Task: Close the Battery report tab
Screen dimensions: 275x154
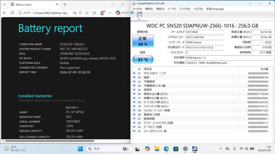Action: (x=57, y=4)
